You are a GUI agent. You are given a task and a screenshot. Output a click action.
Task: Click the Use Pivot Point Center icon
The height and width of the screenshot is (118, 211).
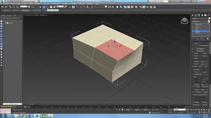66,7
